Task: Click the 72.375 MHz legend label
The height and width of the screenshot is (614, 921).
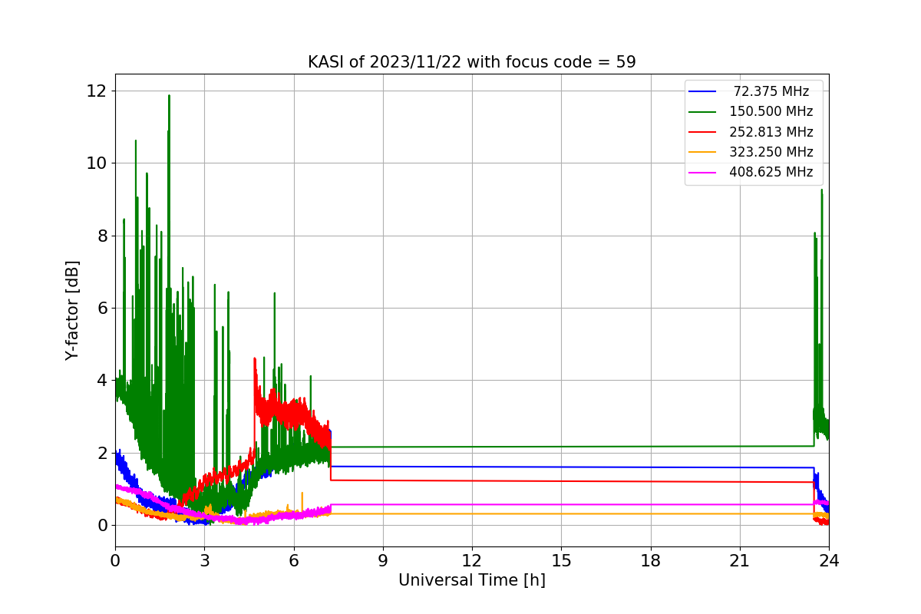Action: pyautogui.click(x=771, y=91)
